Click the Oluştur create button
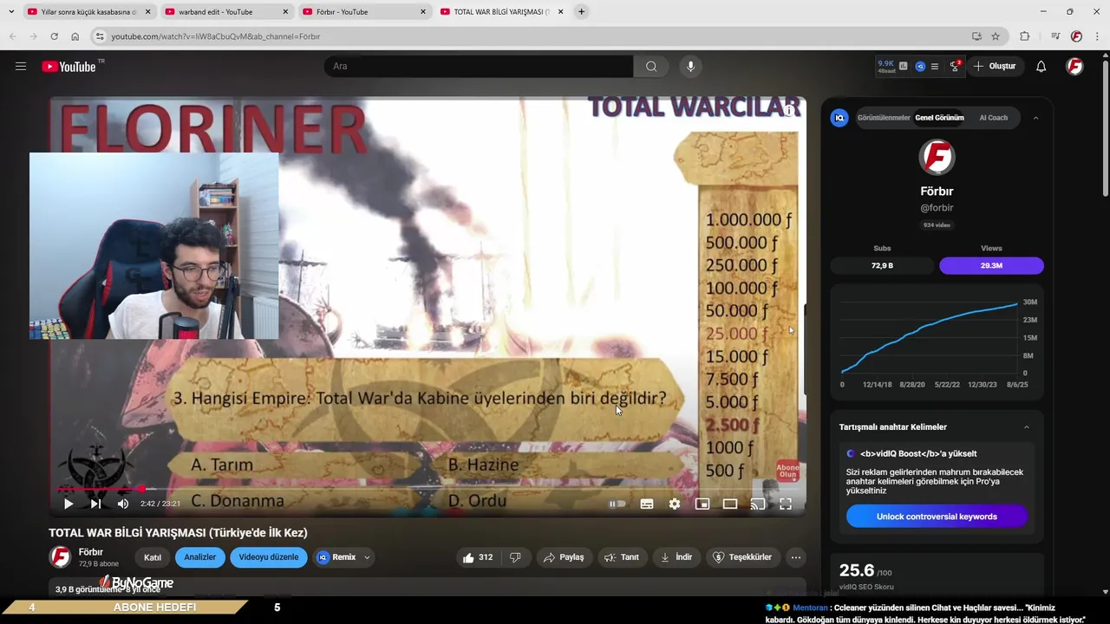This screenshot has width=1110, height=624. click(x=995, y=67)
